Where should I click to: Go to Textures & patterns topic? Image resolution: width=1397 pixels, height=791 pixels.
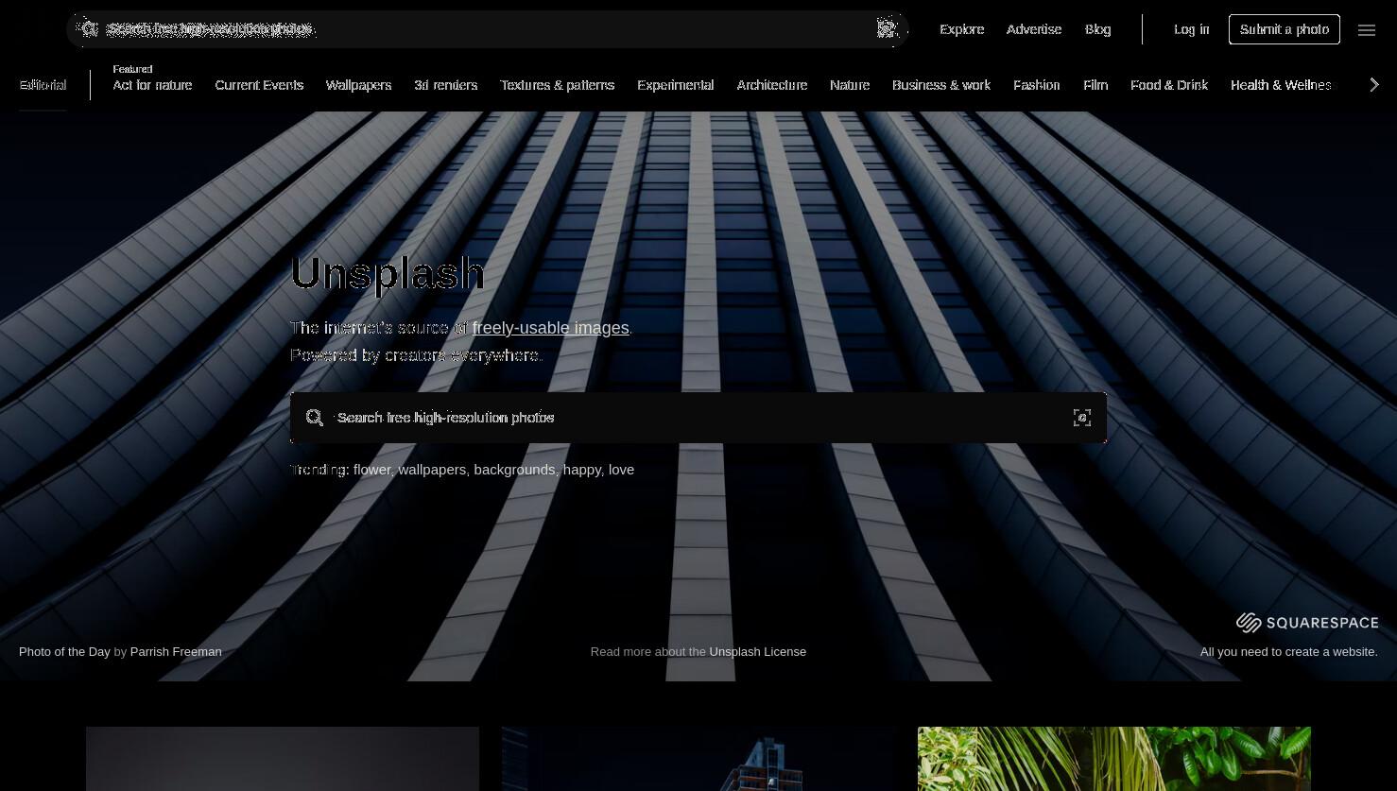point(557,85)
